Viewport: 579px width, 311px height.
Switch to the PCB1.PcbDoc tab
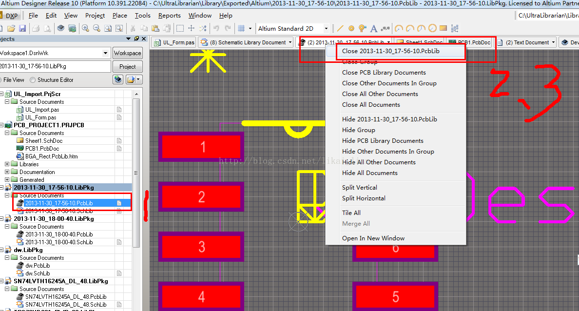pos(470,42)
